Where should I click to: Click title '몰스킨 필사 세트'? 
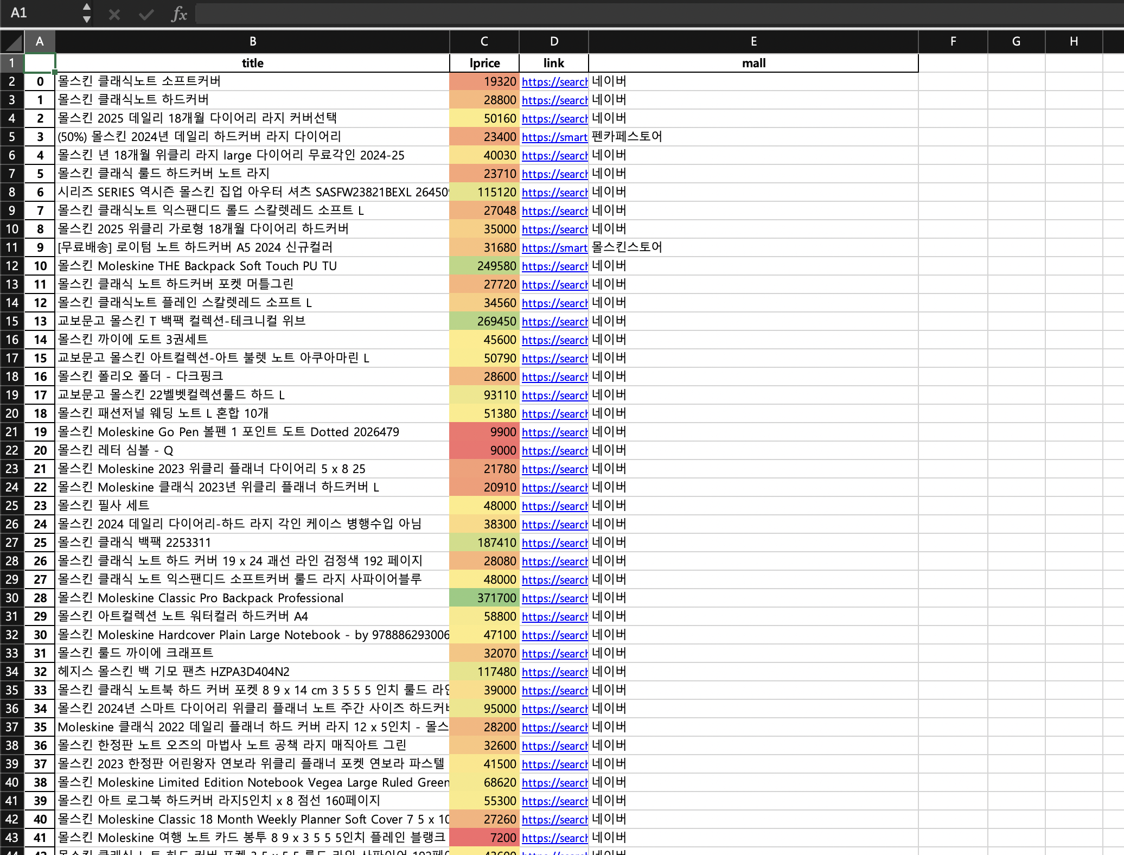(x=104, y=506)
